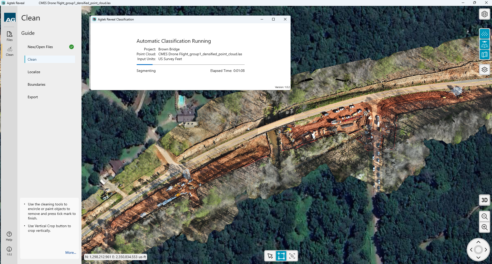
Task: Click the version info icon
Action: pyautogui.click(x=9, y=251)
